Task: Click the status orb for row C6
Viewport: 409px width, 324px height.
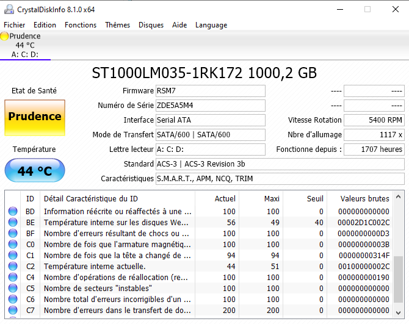Action: 13,299
